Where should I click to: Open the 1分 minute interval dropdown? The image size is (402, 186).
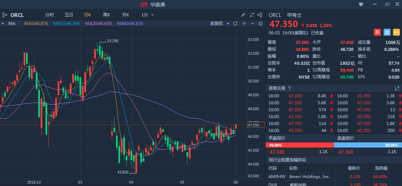pyautogui.click(x=148, y=15)
